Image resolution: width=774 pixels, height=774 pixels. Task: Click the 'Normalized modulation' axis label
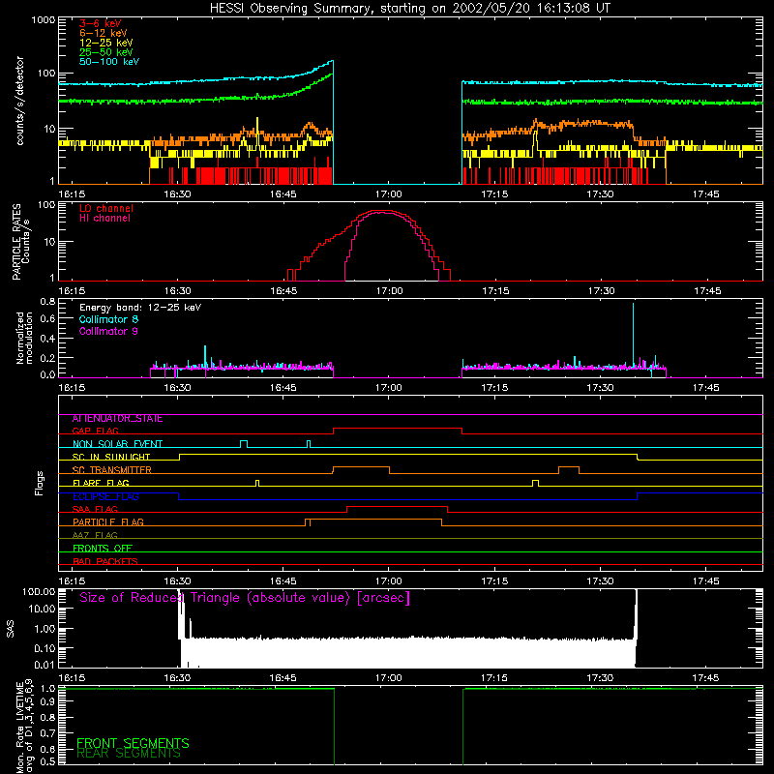[x=24, y=338]
